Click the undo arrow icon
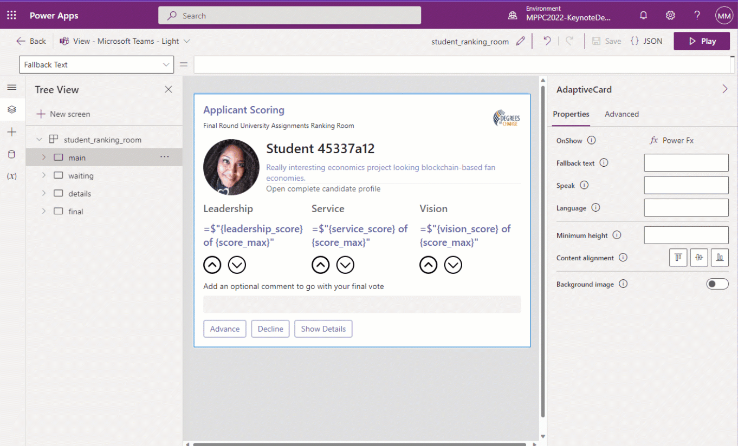 tap(547, 41)
